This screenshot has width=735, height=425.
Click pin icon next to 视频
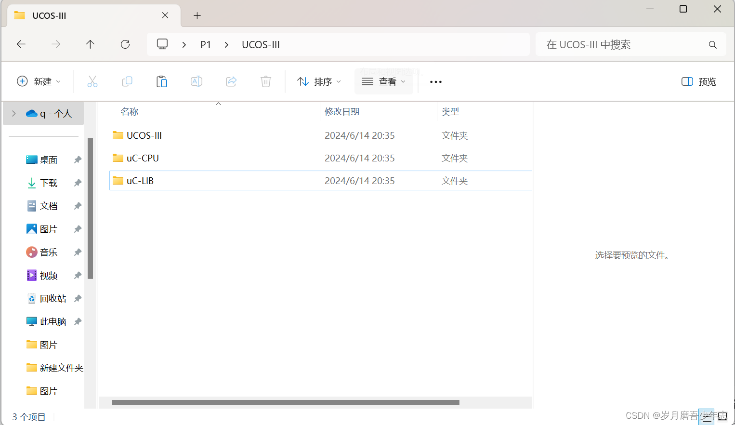pos(78,276)
